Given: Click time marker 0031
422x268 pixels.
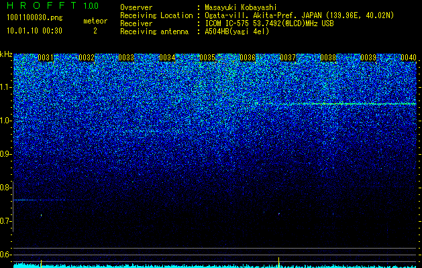Looking at the screenshot, I should [46, 58].
